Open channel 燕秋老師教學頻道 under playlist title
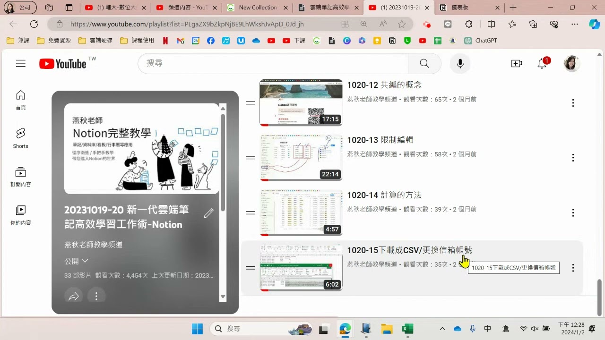 [x=93, y=245]
